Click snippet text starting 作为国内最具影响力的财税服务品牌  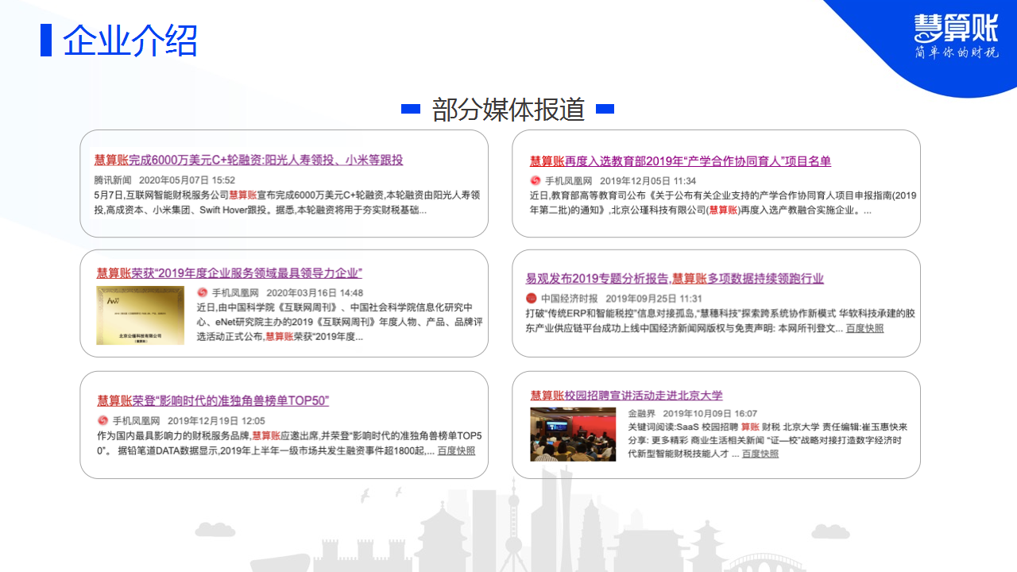coord(289,443)
